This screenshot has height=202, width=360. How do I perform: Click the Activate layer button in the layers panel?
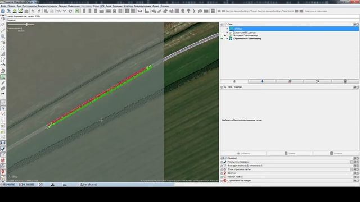pyautogui.click(x=290, y=81)
